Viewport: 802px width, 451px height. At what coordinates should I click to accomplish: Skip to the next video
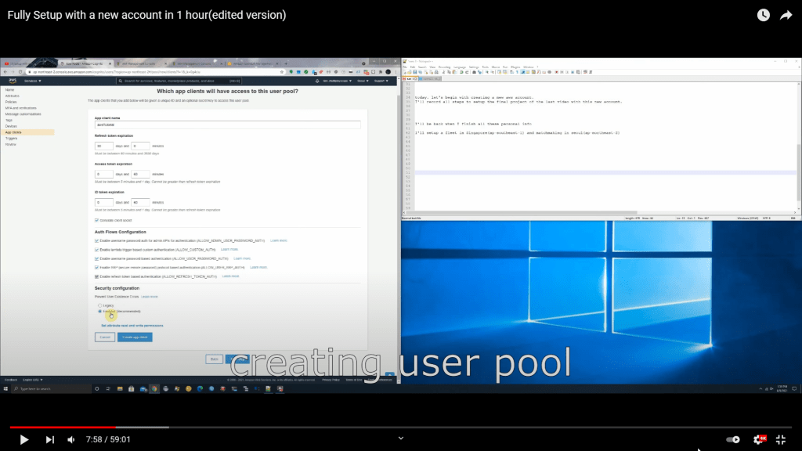[x=50, y=439]
